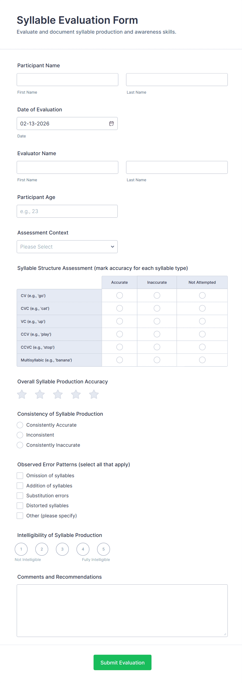Viewport: 242px width, 683px height.
Task: Enable Substitution errors checkbox
Action: (x=20, y=495)
